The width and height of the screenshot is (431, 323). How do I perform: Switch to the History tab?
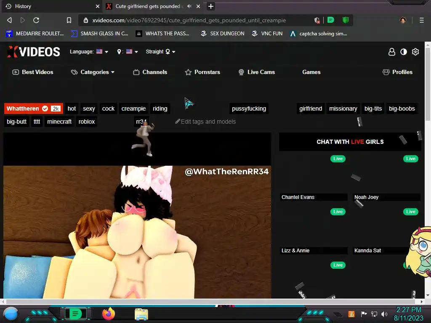(x=52, y=6)
